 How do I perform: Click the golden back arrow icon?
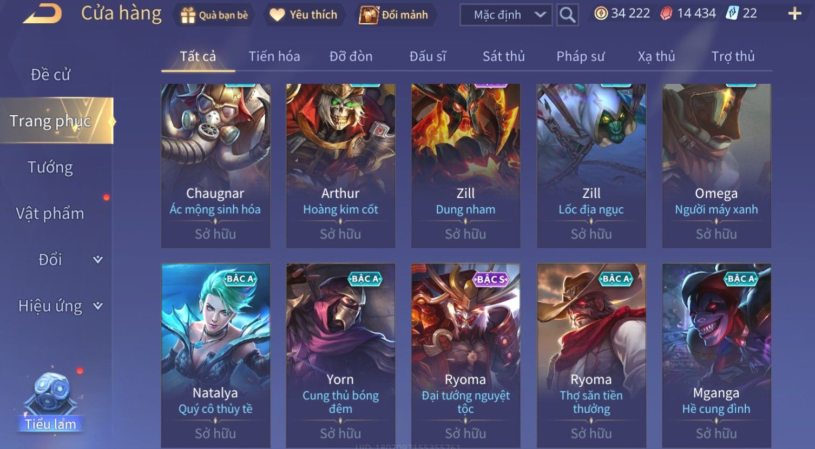[42, 14]
